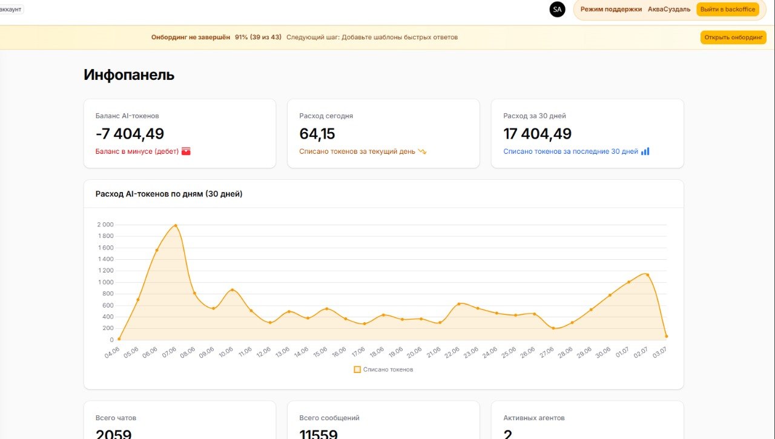This screenshot has height=439, width=775.
Task: Click the red wallet icon under balance
Action: 186,151
